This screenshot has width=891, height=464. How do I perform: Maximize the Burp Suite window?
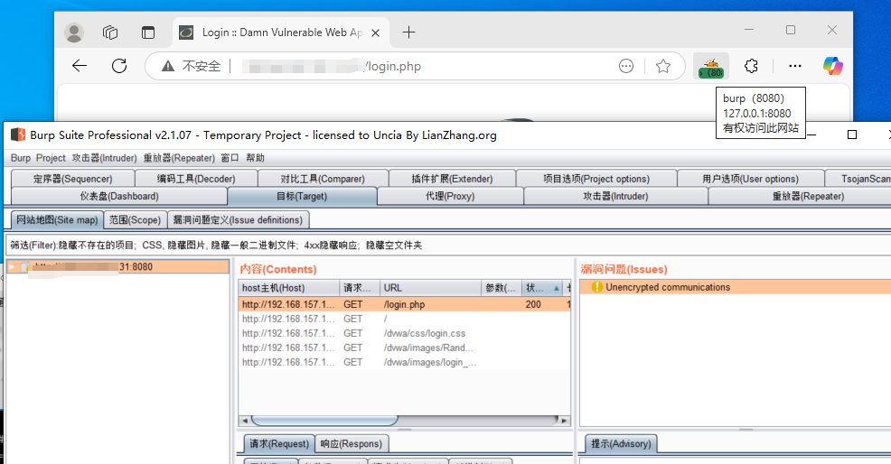(x=852, y=135)
